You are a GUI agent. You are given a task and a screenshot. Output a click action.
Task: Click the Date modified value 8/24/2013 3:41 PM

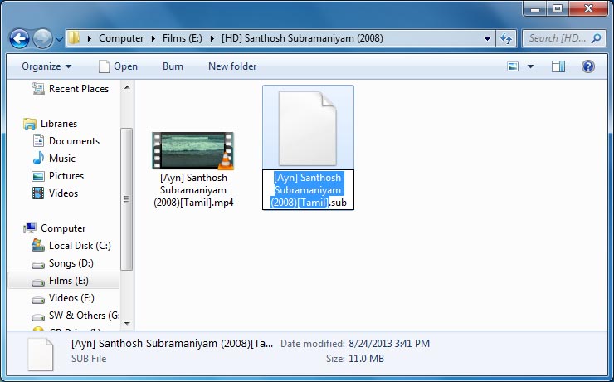(389, 344)
